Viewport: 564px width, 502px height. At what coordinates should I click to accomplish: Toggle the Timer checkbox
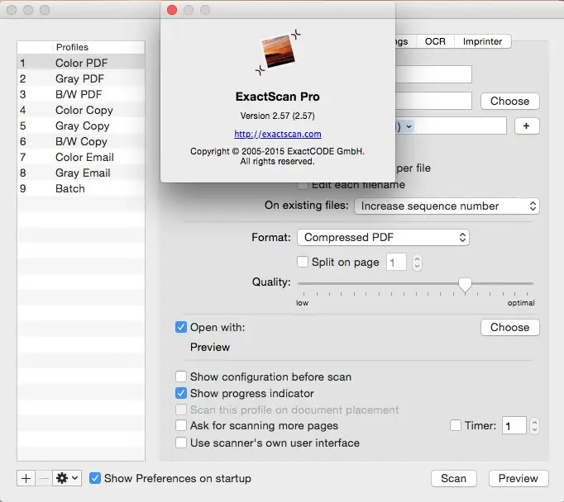point(456,425)
